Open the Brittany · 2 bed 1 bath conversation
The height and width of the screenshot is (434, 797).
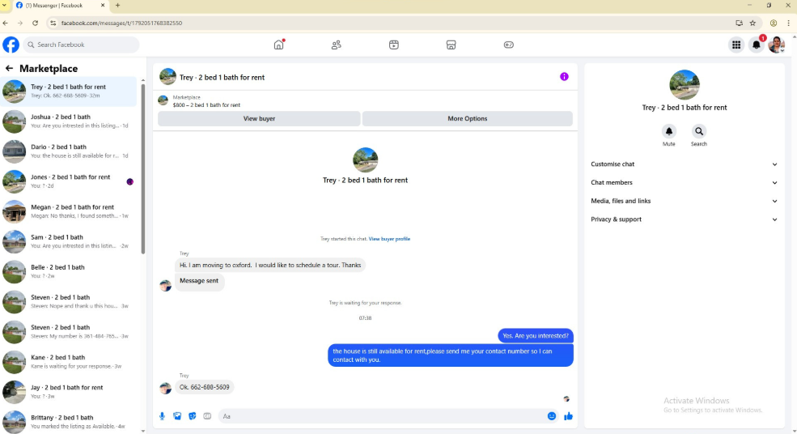69,421
